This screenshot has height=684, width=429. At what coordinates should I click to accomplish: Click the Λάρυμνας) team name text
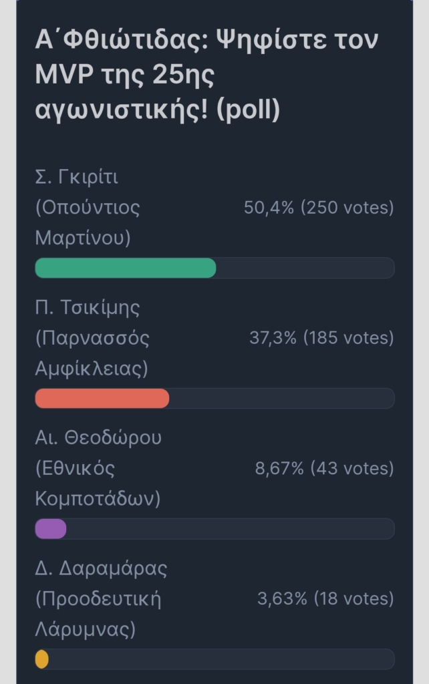(85, 629)
